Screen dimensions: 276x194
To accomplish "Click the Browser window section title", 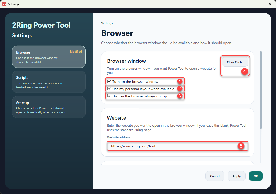I will pyautogui.click(x=126, y=61).
